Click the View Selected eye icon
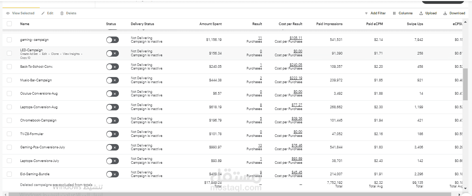The image size is (472, 196). [x=8, y=13]
